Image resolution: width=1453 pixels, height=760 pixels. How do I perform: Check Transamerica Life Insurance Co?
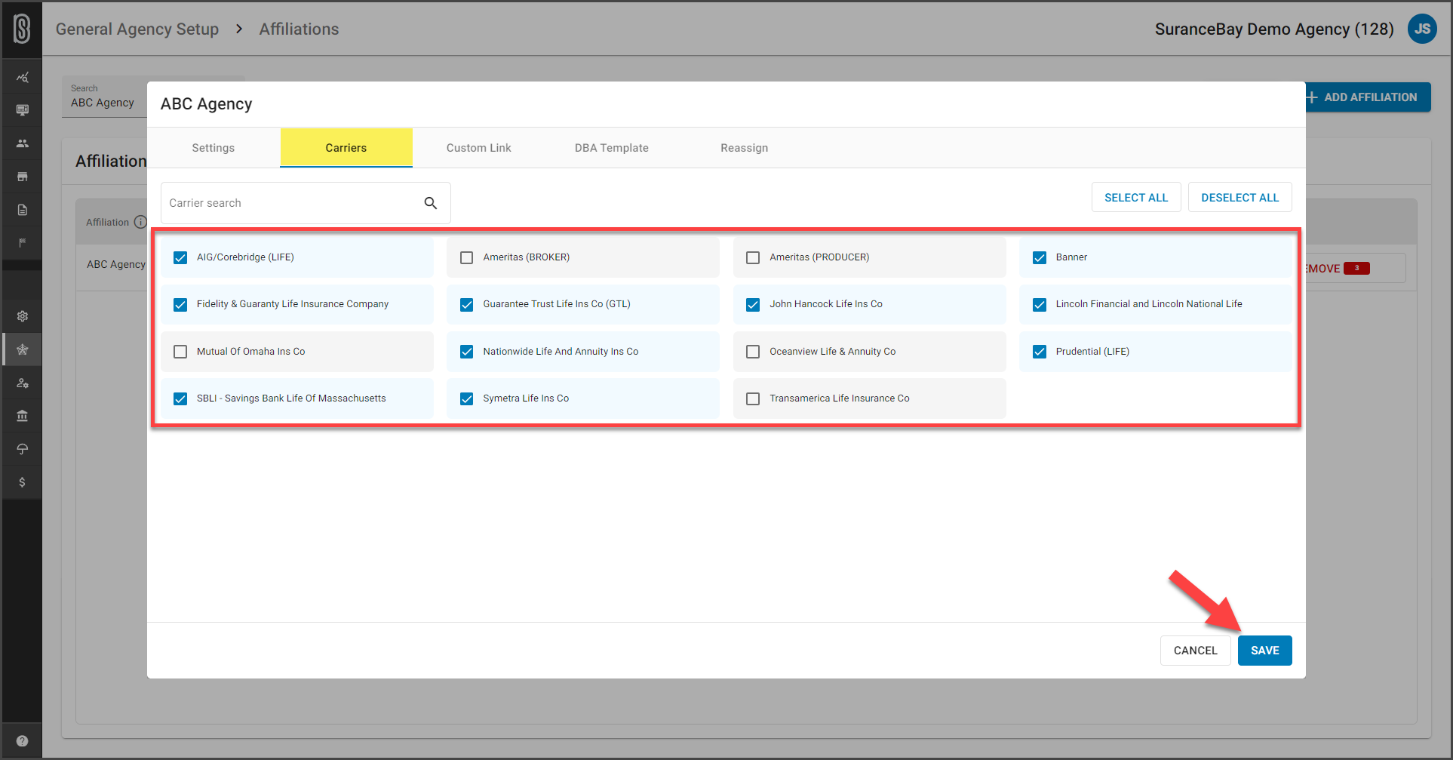(x=753, y=398)
